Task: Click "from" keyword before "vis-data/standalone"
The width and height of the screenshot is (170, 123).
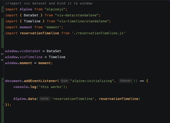Action: 49,15
